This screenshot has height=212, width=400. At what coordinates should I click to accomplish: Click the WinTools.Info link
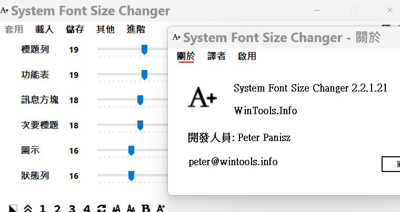(266, 110)
